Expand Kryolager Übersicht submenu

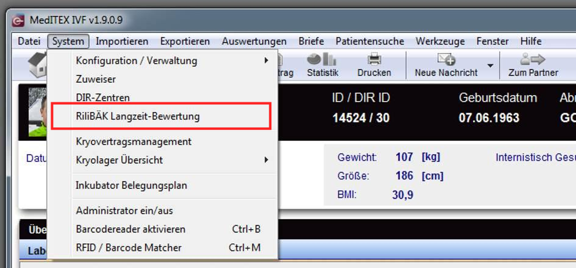pyautogui.click(x=163, y=160)
